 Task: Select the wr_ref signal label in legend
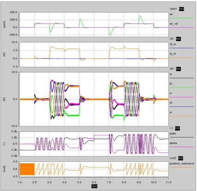[174, 24]
